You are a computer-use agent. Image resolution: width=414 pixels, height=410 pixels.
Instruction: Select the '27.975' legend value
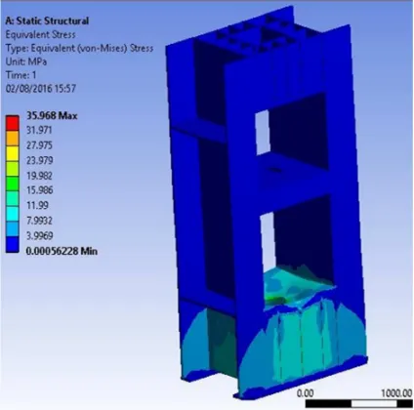point(39,145)
